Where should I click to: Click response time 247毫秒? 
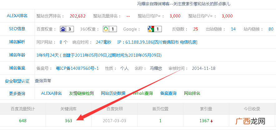(104, 42)
